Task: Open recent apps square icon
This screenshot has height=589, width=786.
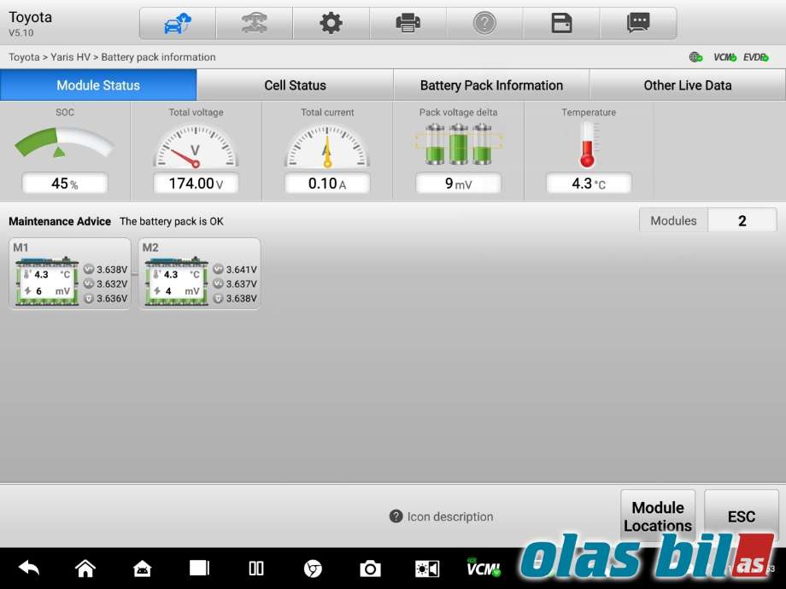Action: click(x=200, y=568)
